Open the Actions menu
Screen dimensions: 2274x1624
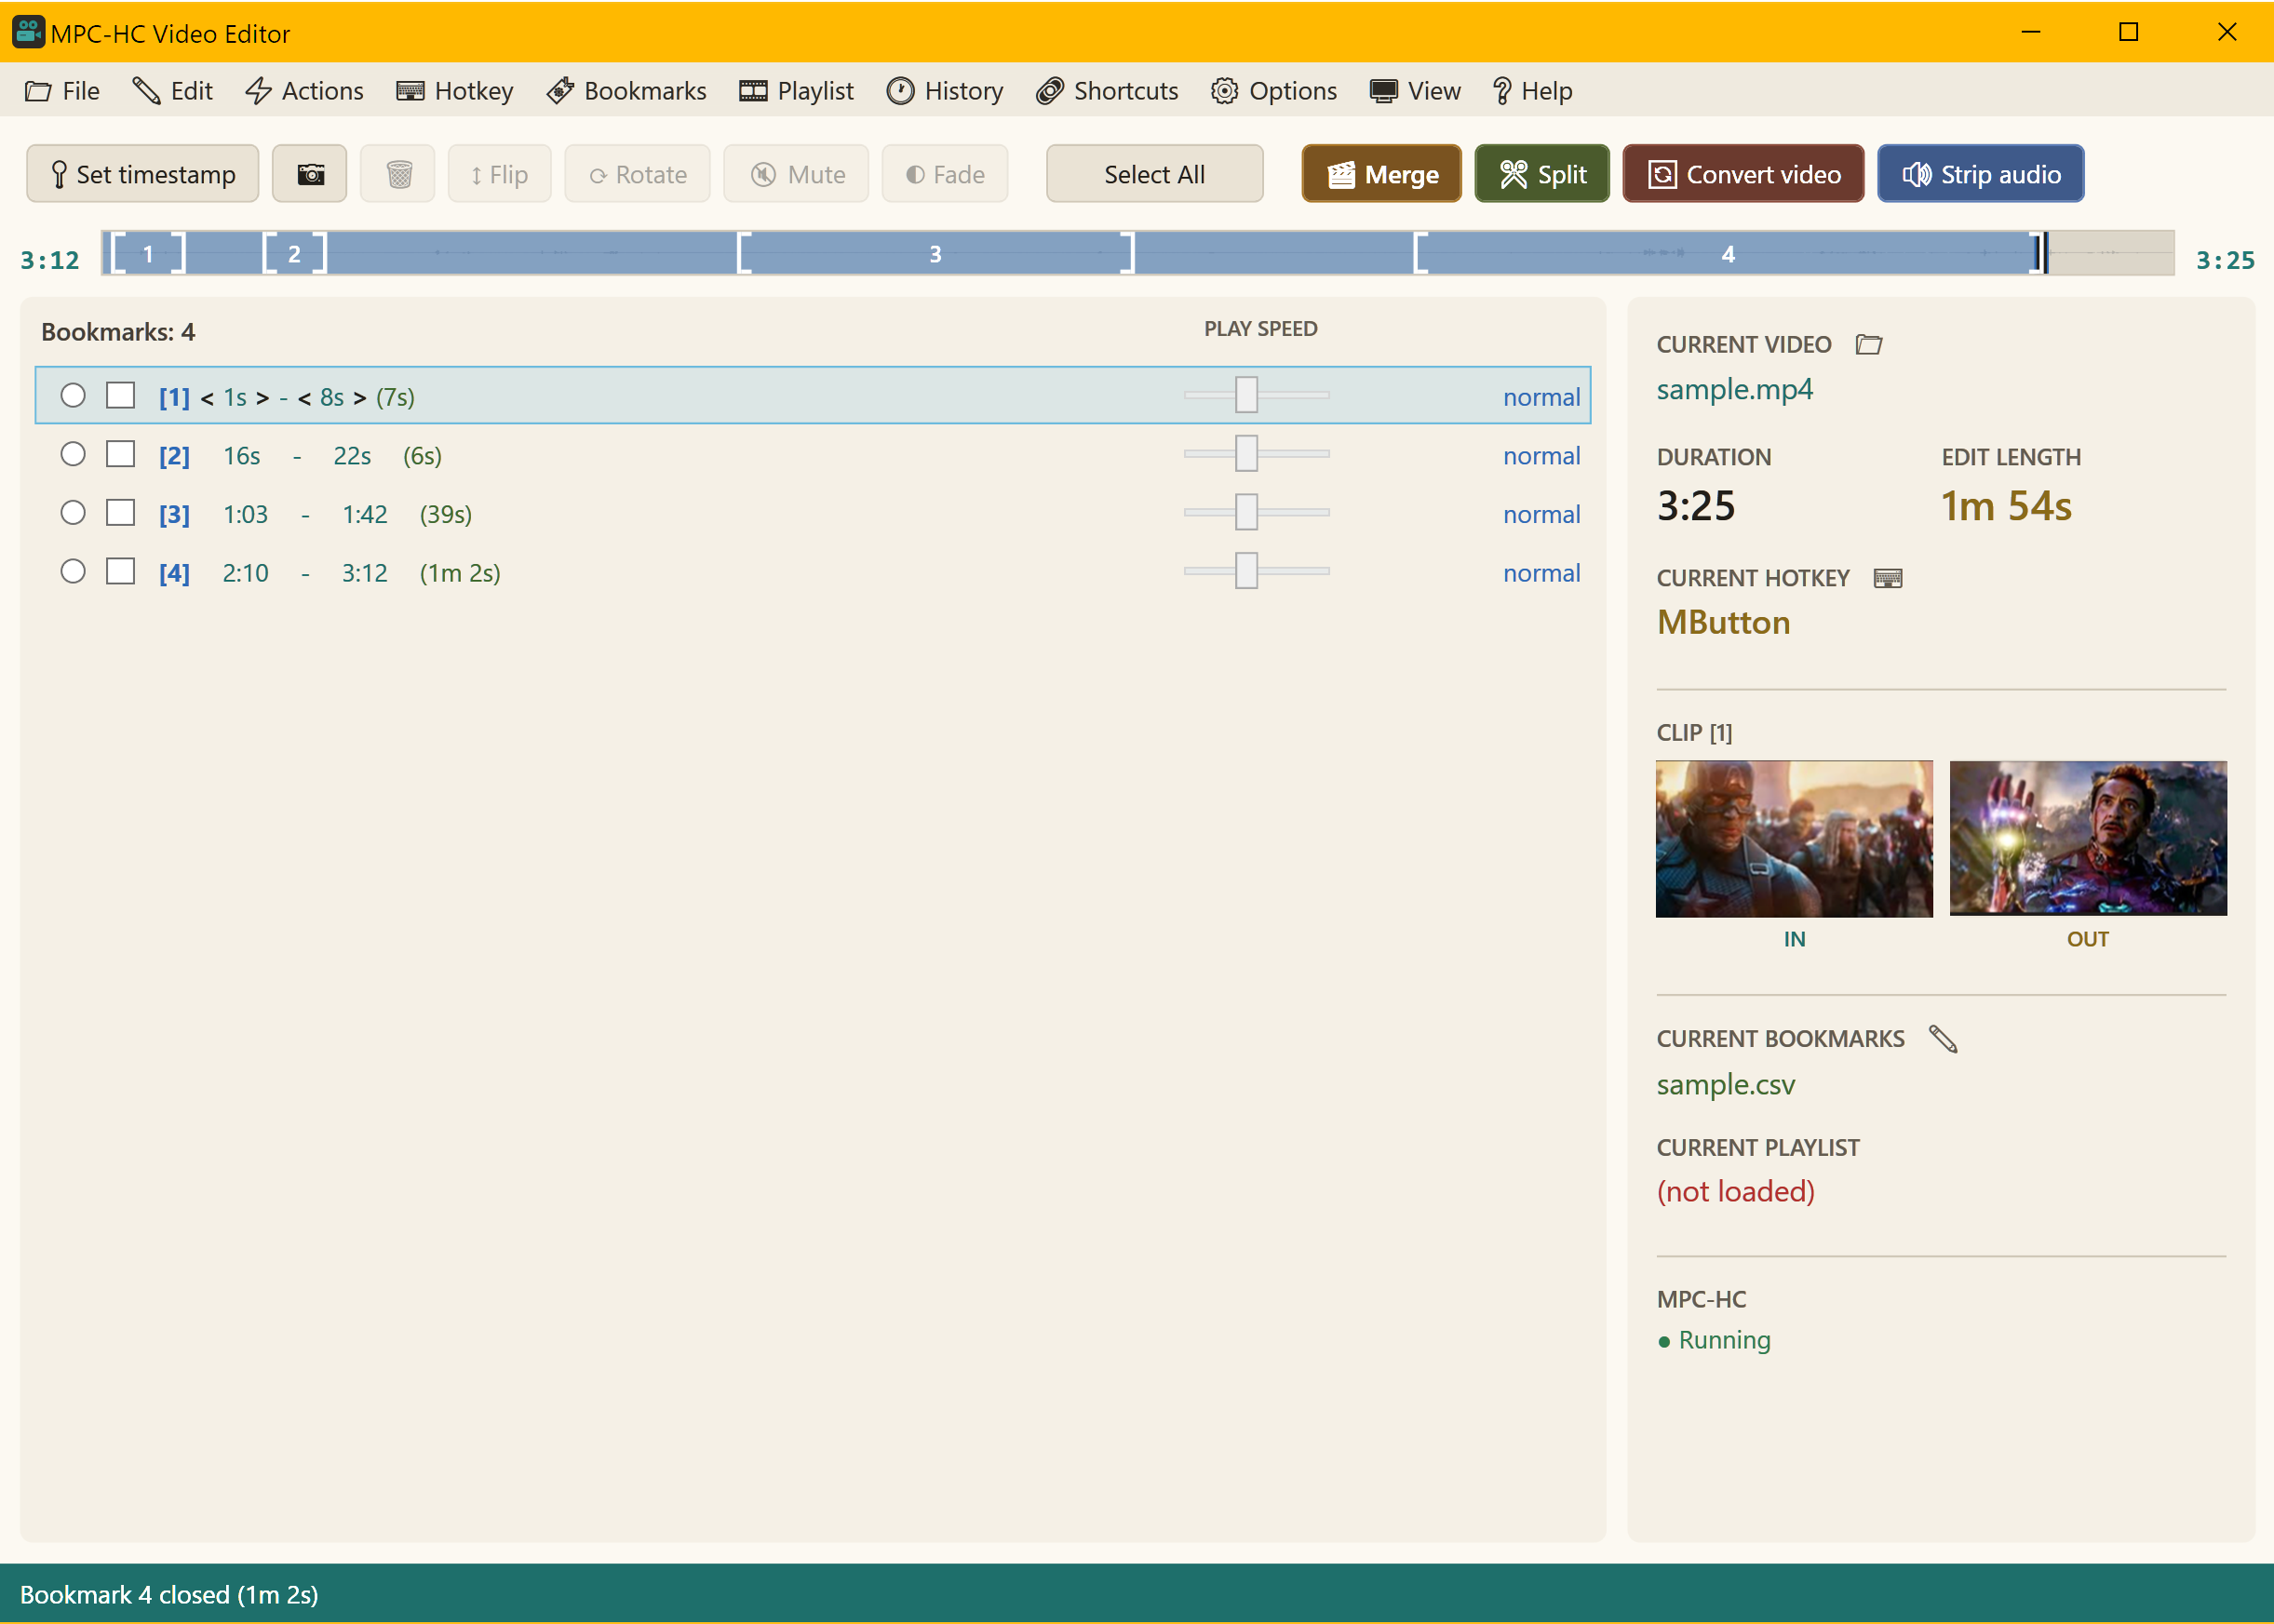[x=304, y=91]
